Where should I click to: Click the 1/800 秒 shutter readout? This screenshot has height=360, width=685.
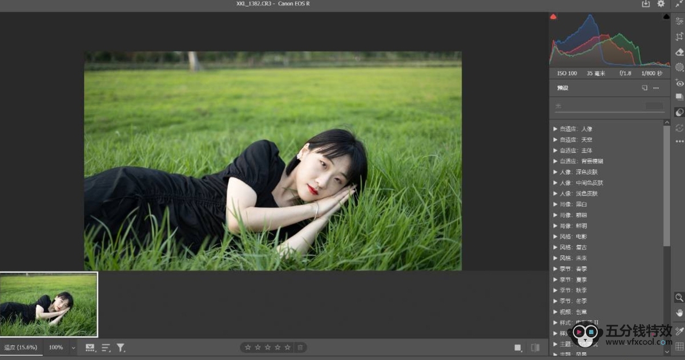pyautogui.click(x=651, y=73)
